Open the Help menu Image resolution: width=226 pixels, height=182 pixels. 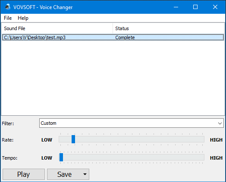pyautogui.click(x=23, y=18)
